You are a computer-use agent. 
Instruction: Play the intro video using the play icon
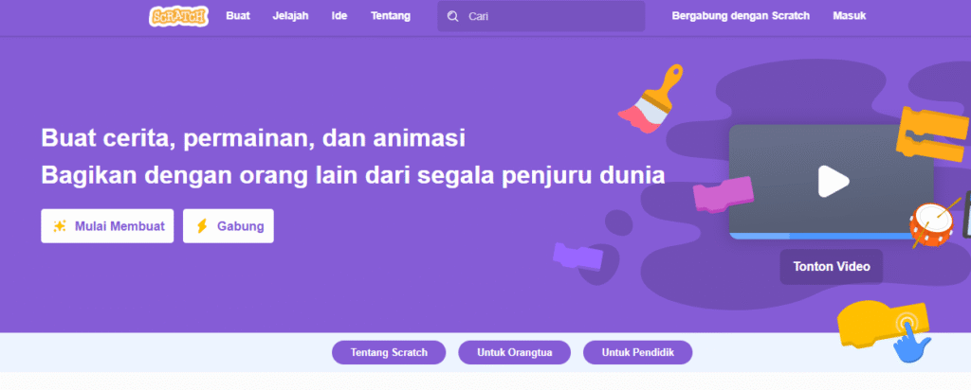pos(833,181)
